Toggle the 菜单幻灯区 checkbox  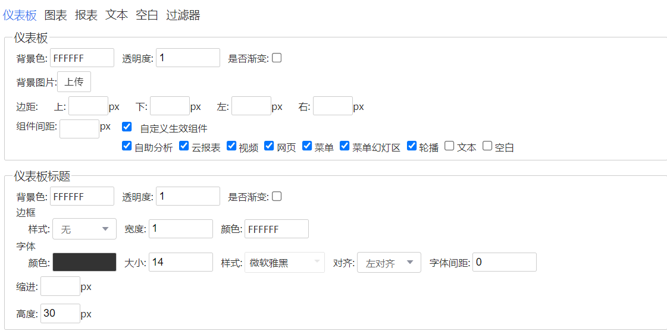(x=345, y=146)
